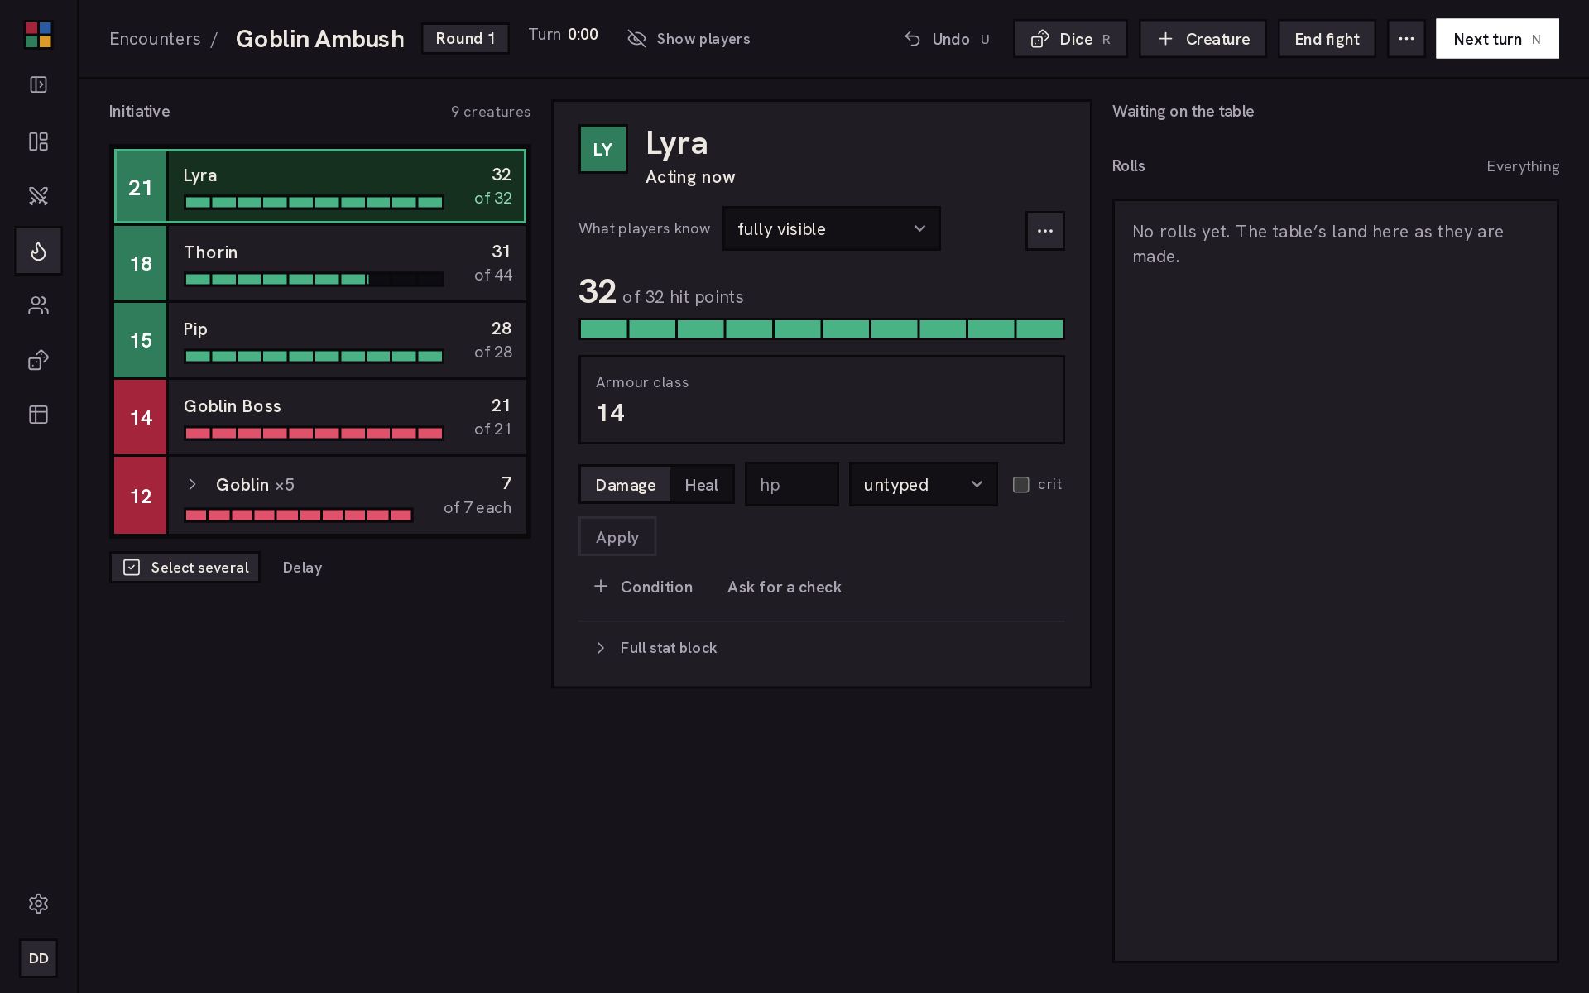Add a Creature to the fight
This screenshot has height=993, width=1589.
[1203, 39]
